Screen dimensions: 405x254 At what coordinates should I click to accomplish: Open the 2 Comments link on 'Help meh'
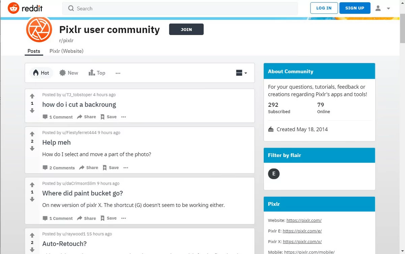[x=59, y=168]
